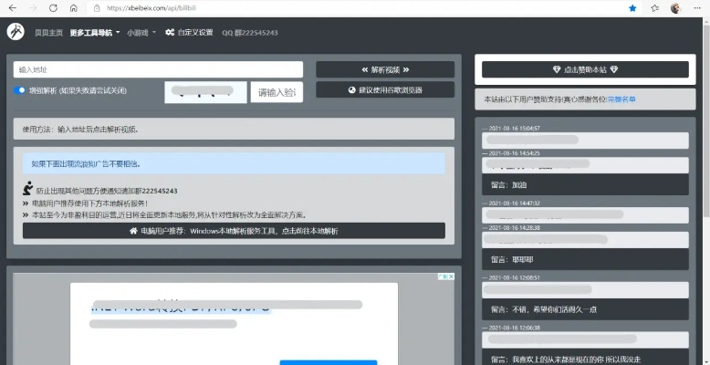
Task: Expand the 更多工具导航 dropdown
Action: (x=94, y=32)
